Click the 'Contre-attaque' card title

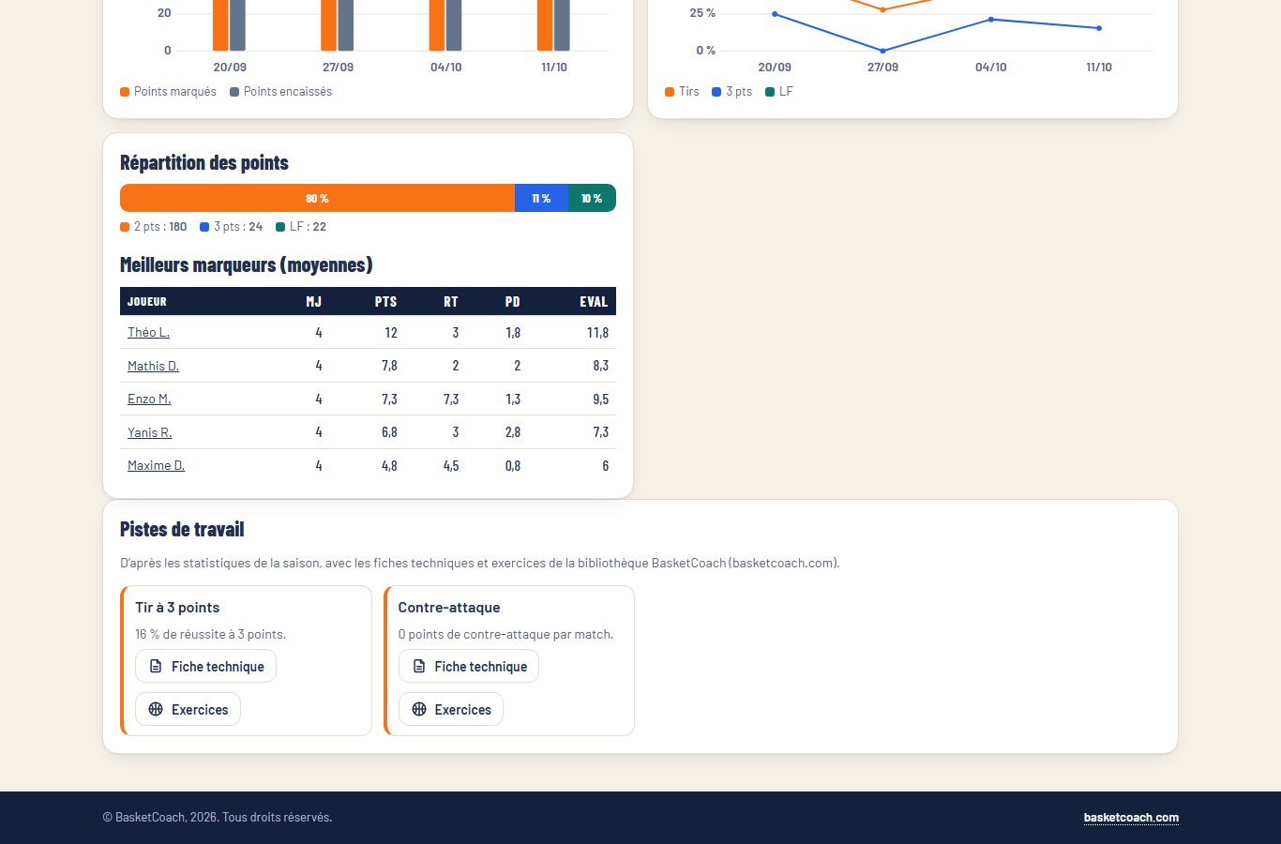pyautogui.click(x=449, y=608)
